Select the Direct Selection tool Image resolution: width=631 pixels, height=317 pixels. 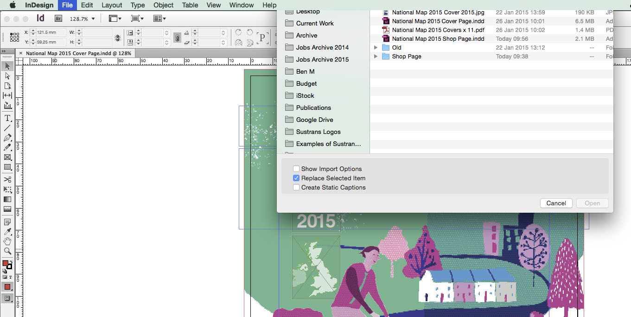(7, 76)
